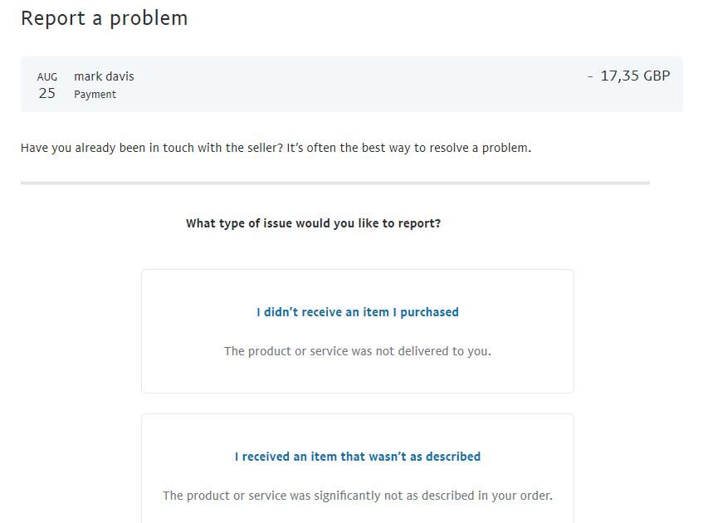Click the GBP currency code
Viewport: 703px width, 523px height.
657,76
